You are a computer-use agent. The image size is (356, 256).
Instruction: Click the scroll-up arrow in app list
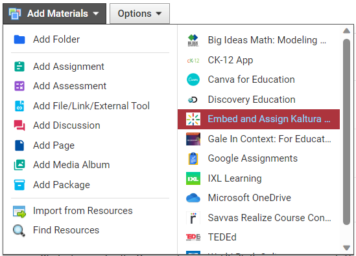[346, 31]
